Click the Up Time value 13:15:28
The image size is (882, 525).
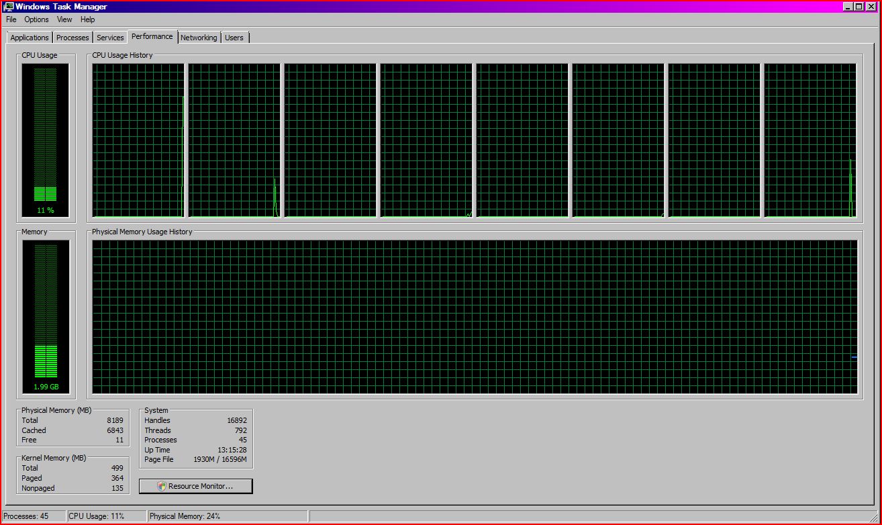pyautogui.click(x=233, y=450)
